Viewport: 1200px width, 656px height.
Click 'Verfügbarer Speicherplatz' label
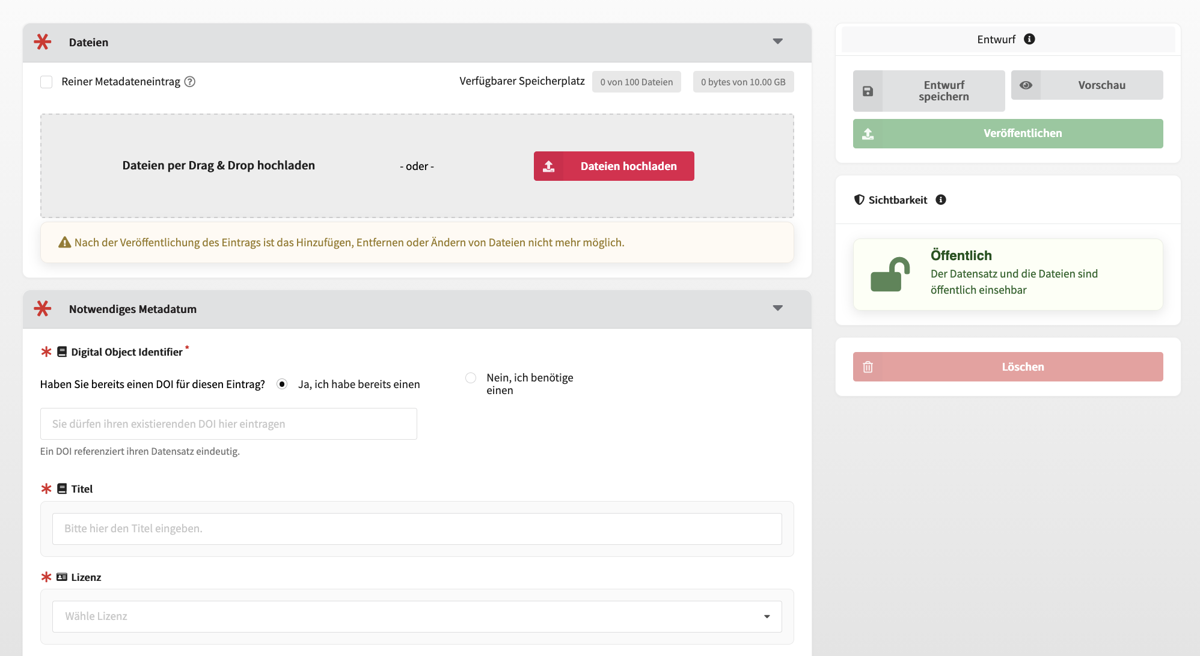[522, 81]
